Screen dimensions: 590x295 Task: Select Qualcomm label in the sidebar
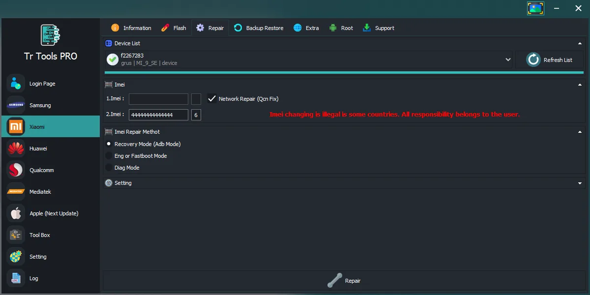[x=42, y=170]
